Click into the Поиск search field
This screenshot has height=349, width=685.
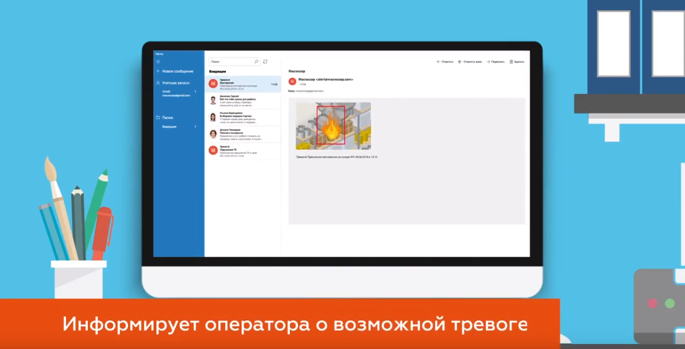coord(230,61)
